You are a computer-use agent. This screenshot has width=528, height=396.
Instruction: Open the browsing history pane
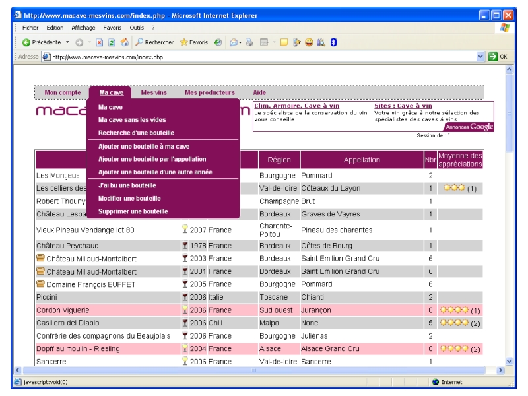tap(218, 42)
